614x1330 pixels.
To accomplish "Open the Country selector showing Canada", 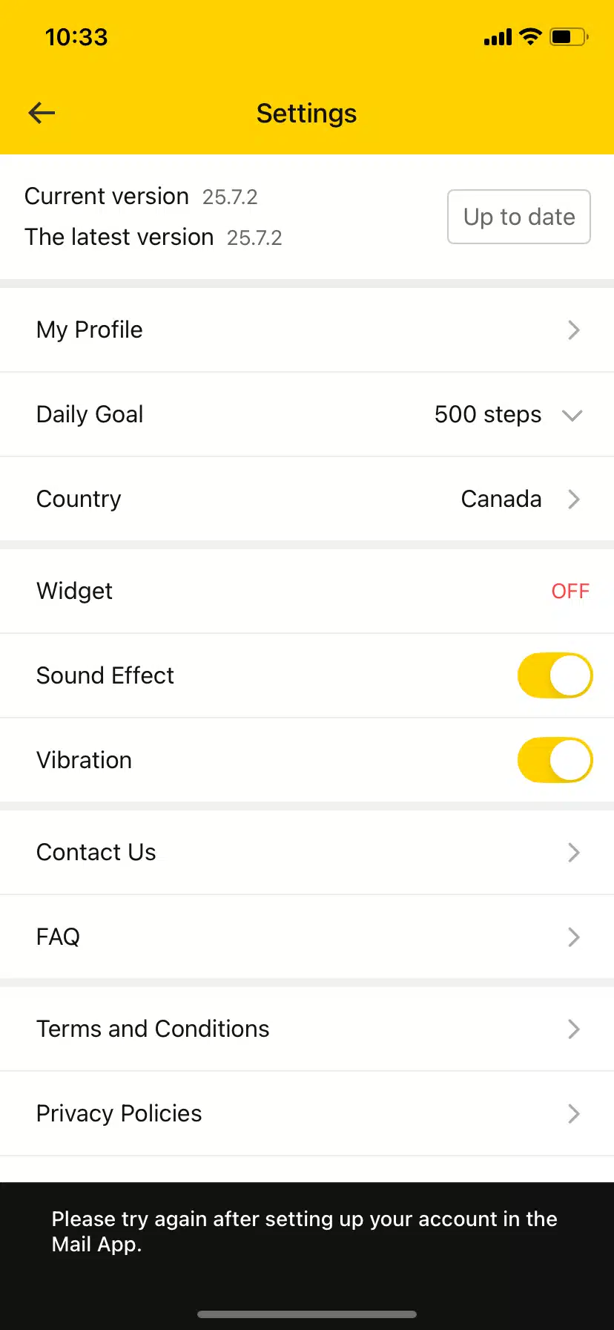I will click(x=501, y=499).
